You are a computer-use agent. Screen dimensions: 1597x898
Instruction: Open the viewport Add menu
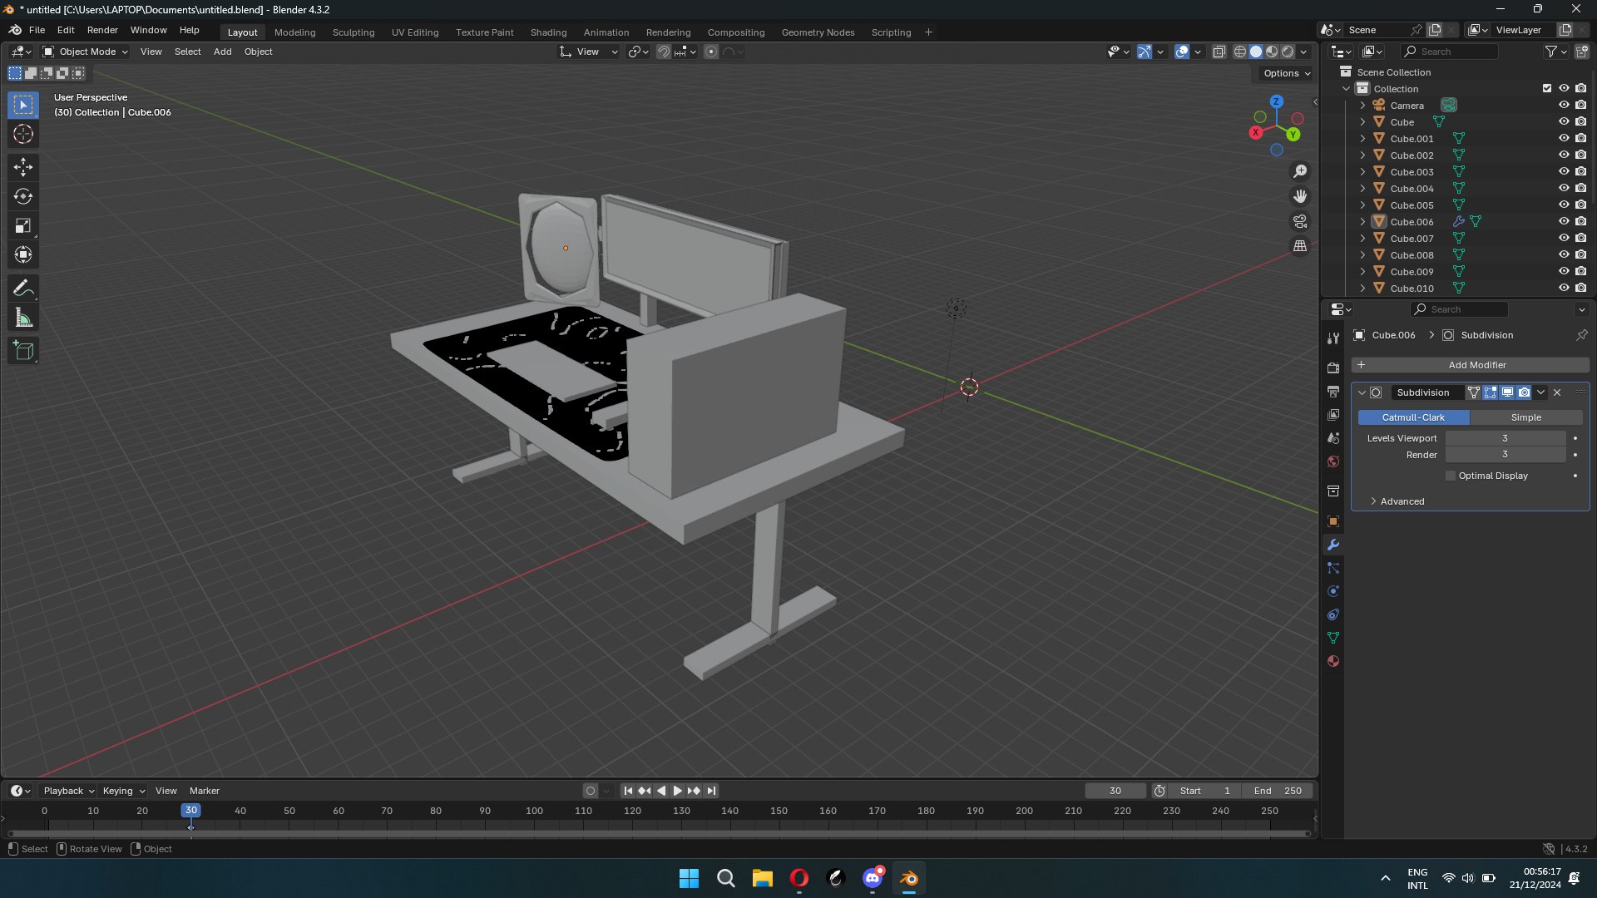(x=222, y=52)
